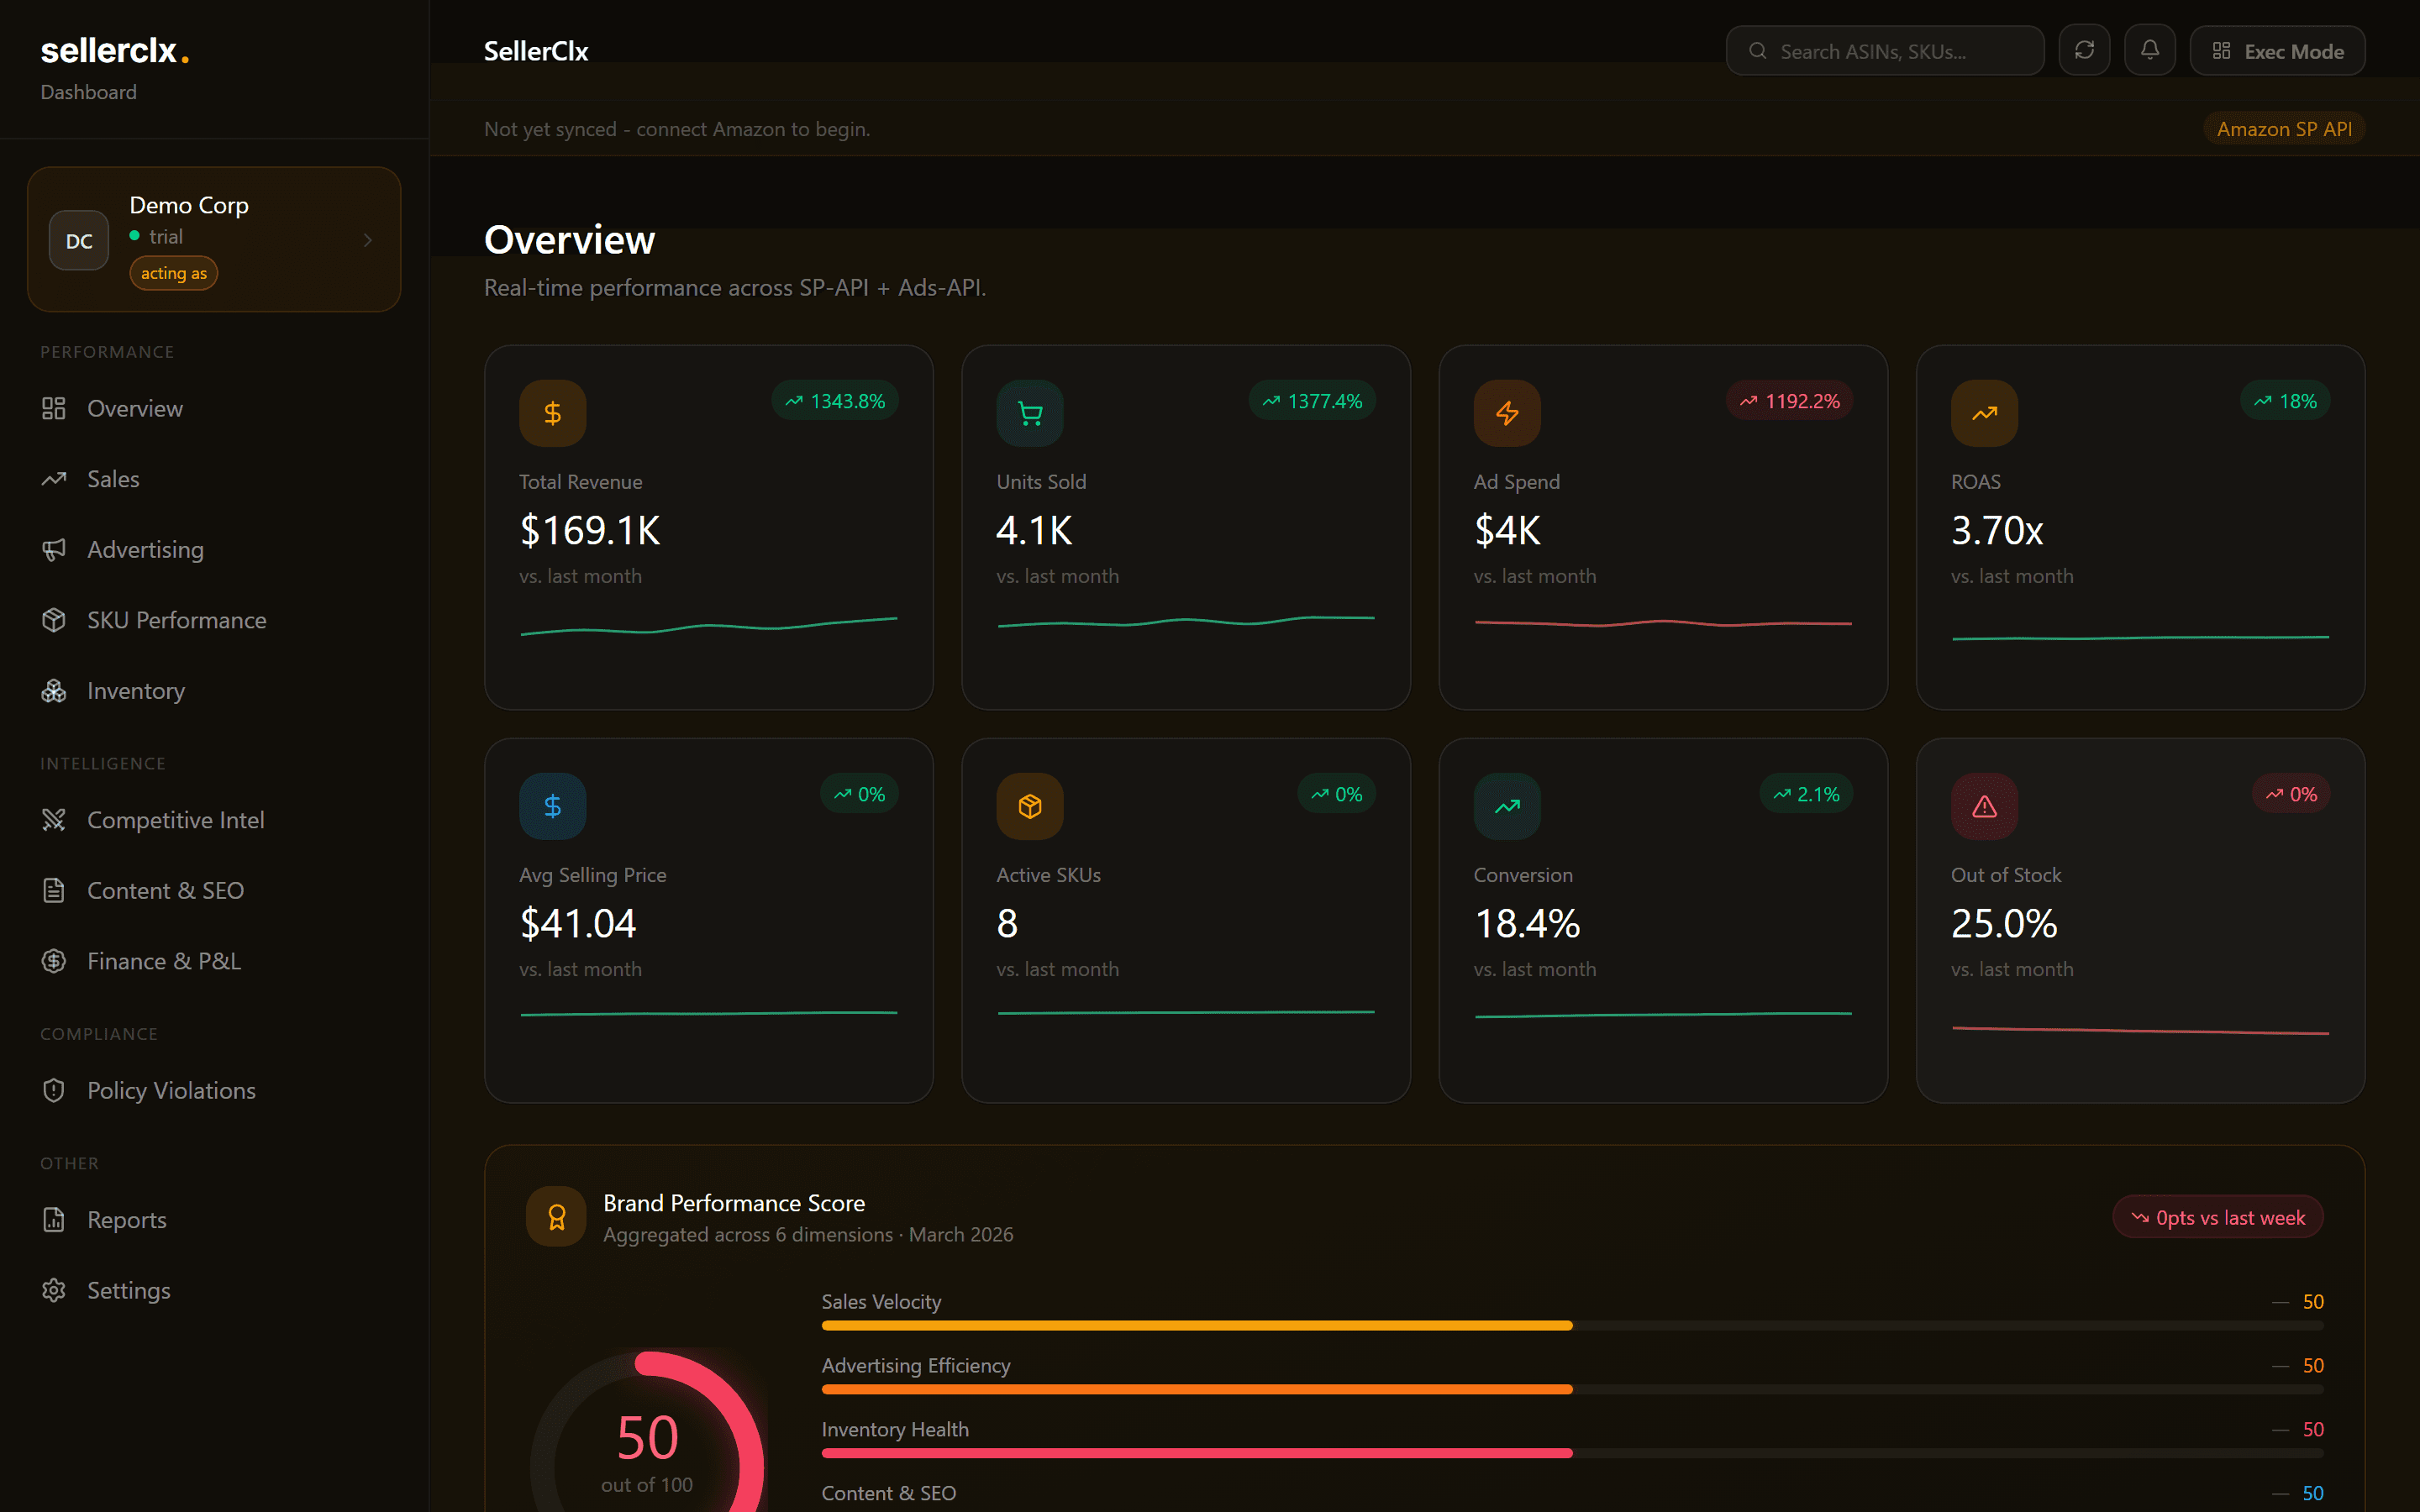Click the Total Revenue sparkline chart
The height and width of the screenshot is (1512, 2420).
708,627
